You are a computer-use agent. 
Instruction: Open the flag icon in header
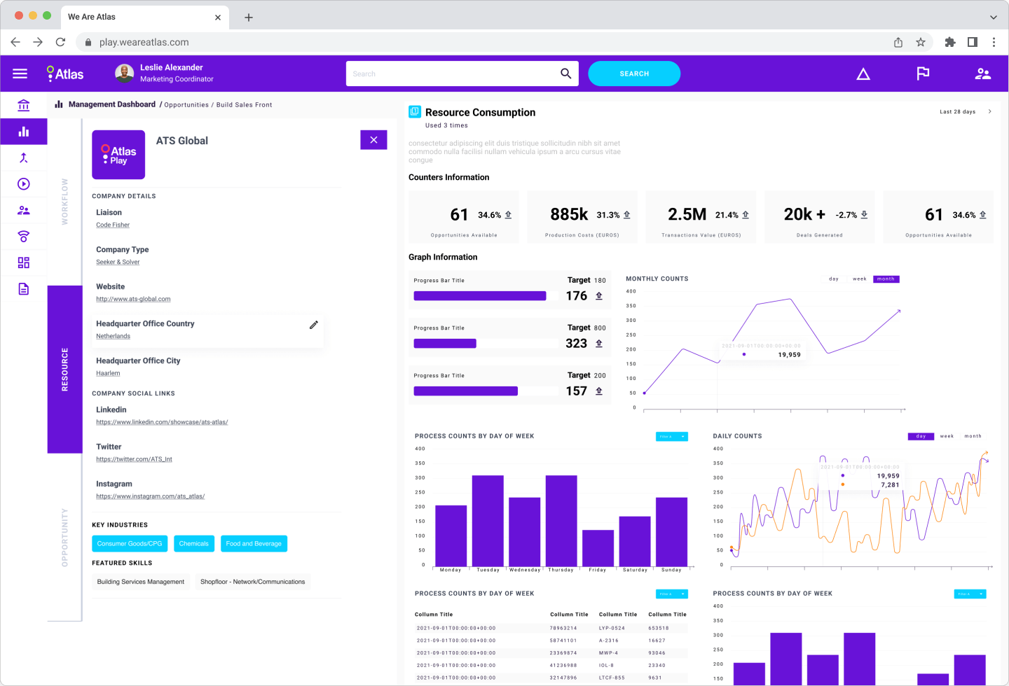point(923,73)
